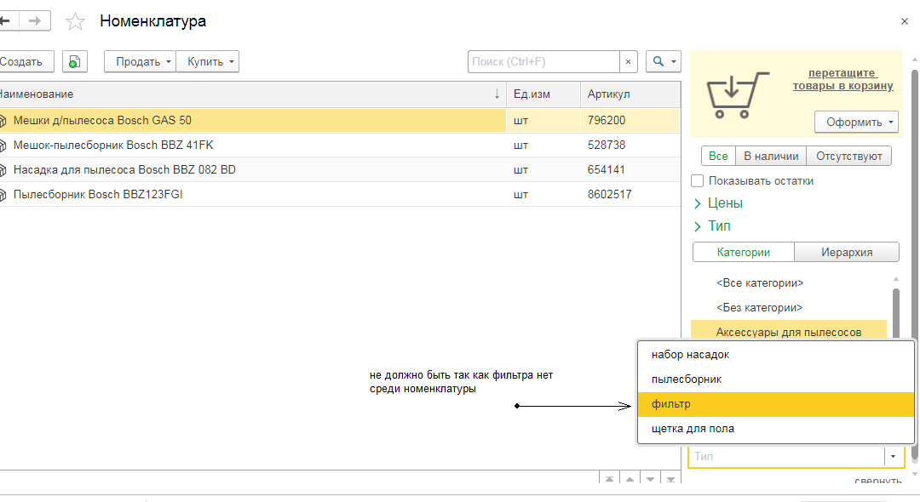
Task: Select the Отсутствуют filter toggle
Action: point(848,156)
